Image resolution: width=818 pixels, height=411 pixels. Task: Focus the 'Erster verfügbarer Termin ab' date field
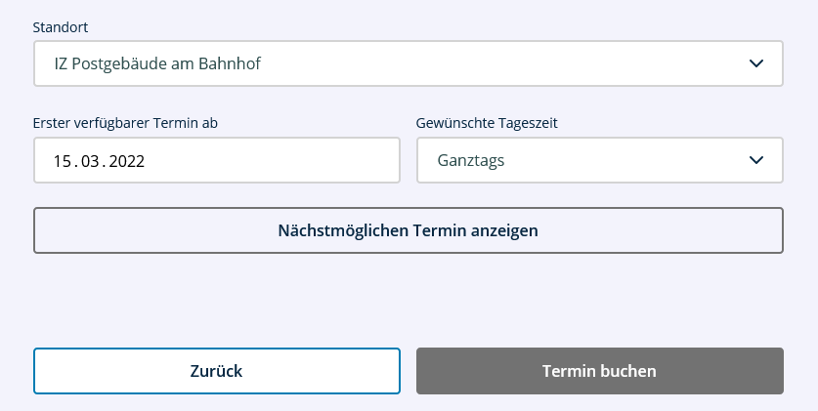click(x=216, y=160)
